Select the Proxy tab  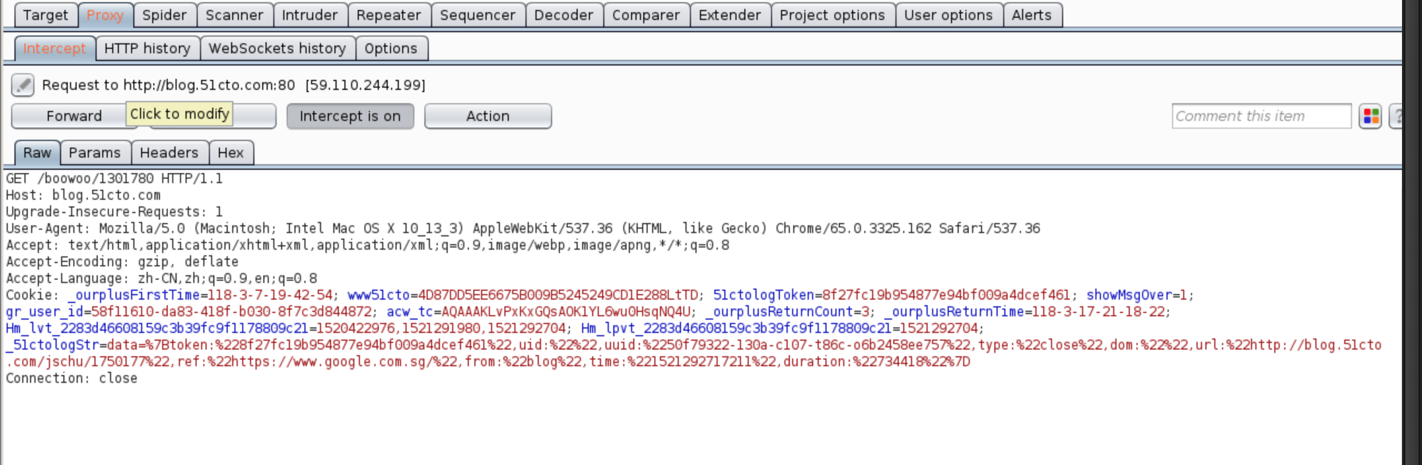tap(105, 15)
